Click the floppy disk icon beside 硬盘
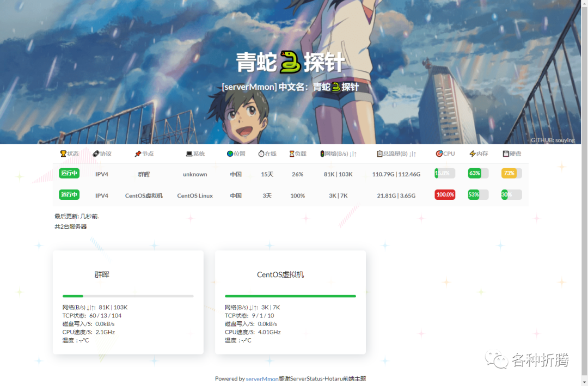The image size is (588, 386). tap(506, 154)
